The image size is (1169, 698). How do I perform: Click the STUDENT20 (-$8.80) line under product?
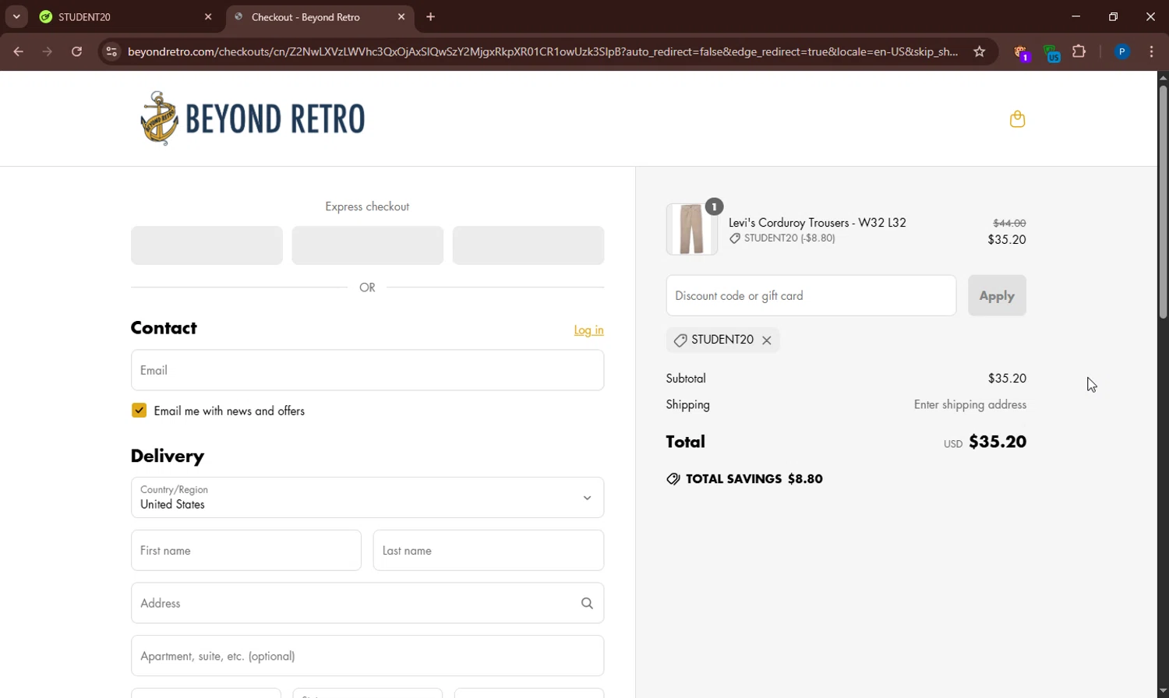pos(782,238)
